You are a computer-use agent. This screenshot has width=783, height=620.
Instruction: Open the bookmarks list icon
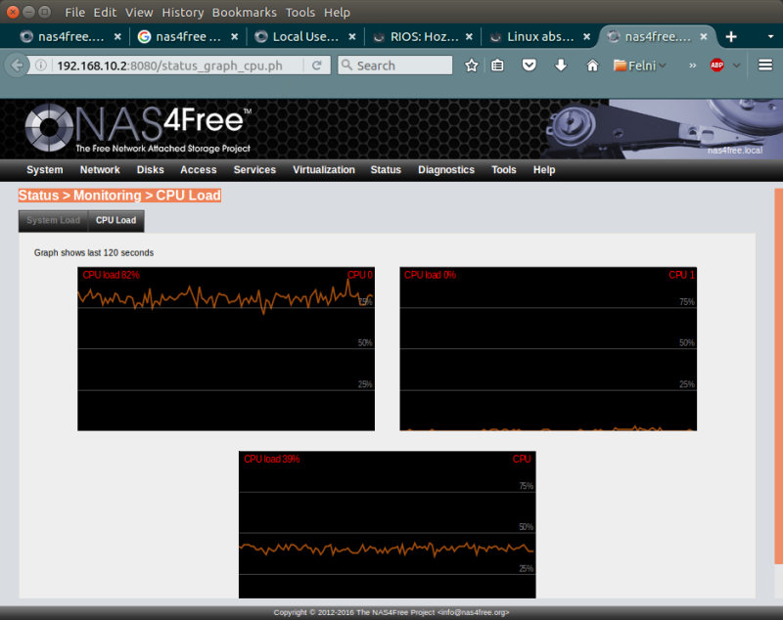497,66
